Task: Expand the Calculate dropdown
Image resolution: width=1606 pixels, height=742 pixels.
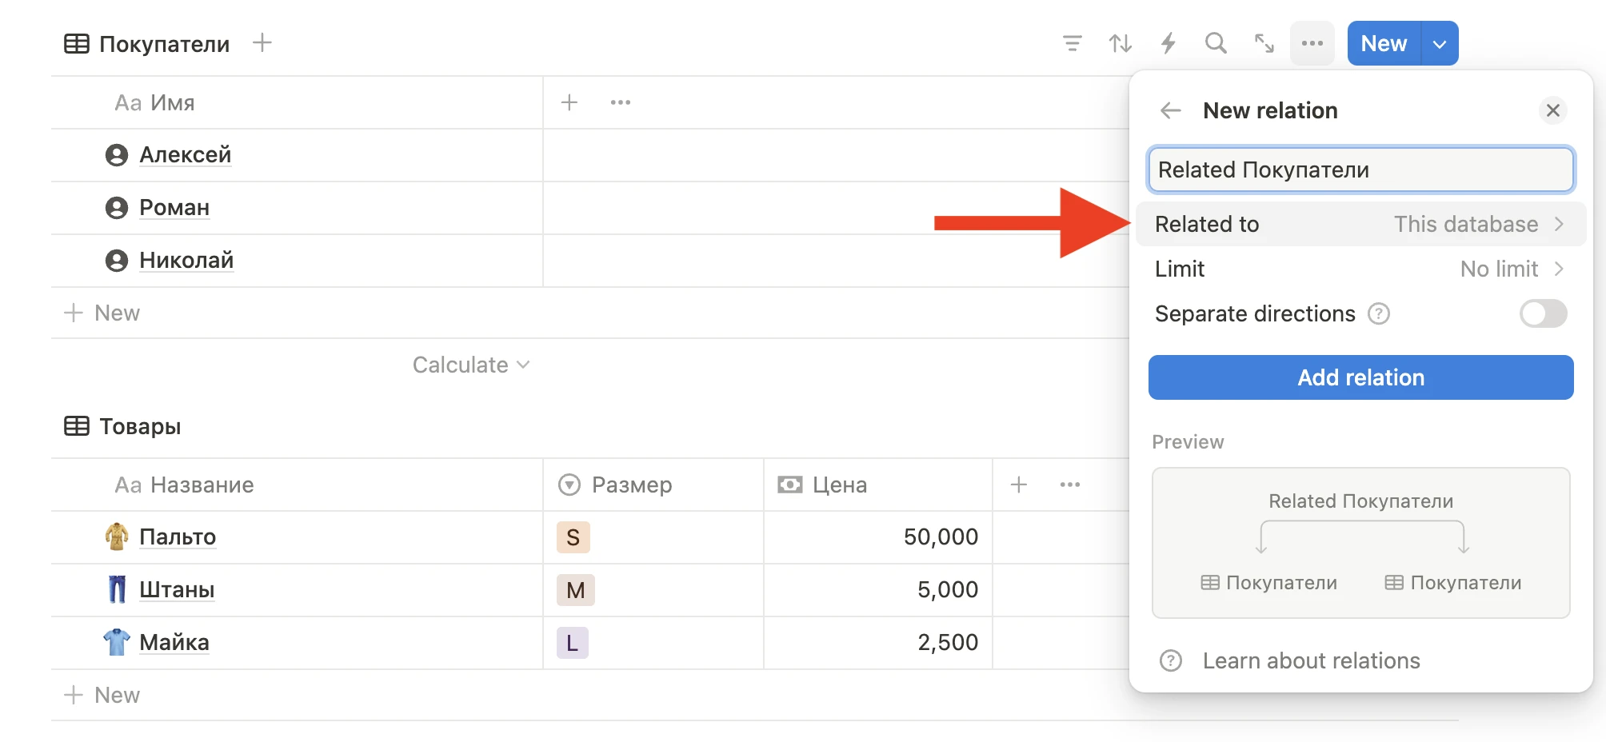Action: click(x=470, y=365)
